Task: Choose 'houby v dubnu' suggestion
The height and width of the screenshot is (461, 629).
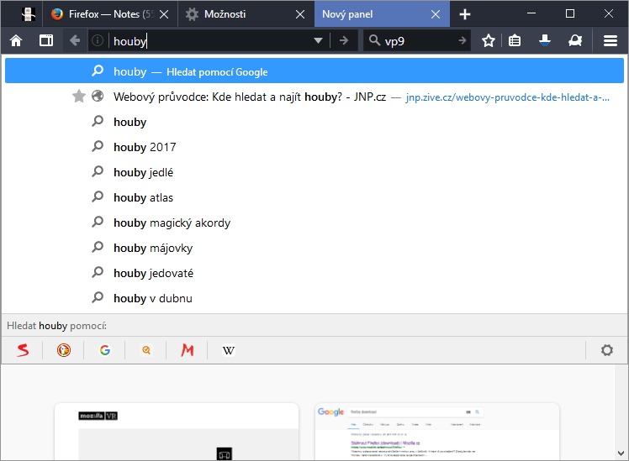Action: [x=314, y=298]
